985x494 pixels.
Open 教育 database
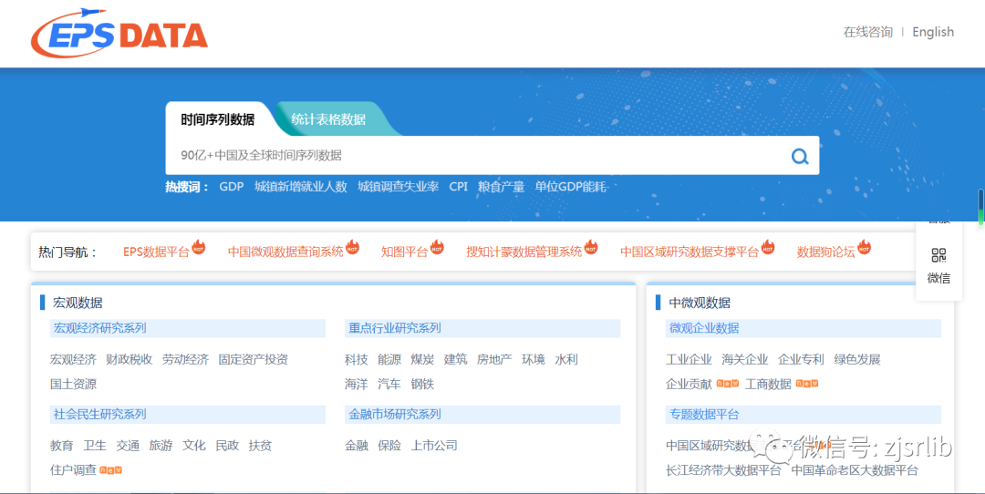(62, 446)
